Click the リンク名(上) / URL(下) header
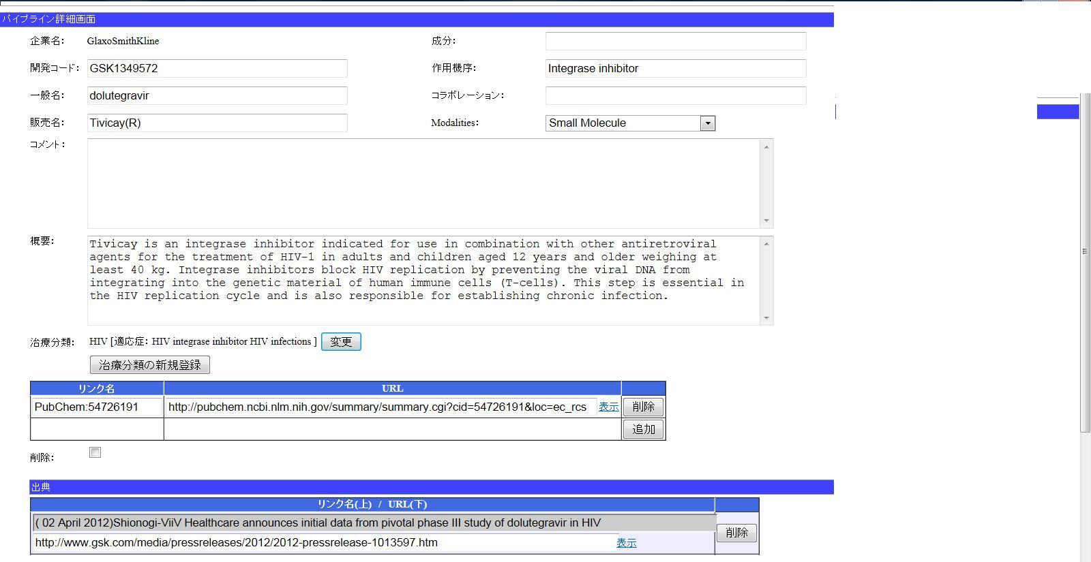1091x562 pixels. pyautogui.click(x=372, y=504)
